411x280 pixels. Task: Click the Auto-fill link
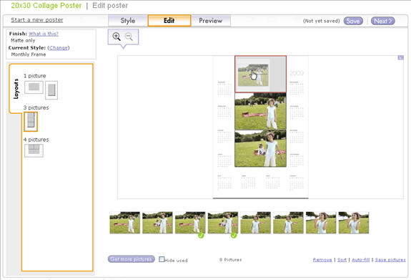click(x=361, y=260)
